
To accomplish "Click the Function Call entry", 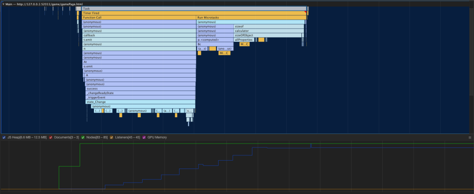I will click(138, 18).
